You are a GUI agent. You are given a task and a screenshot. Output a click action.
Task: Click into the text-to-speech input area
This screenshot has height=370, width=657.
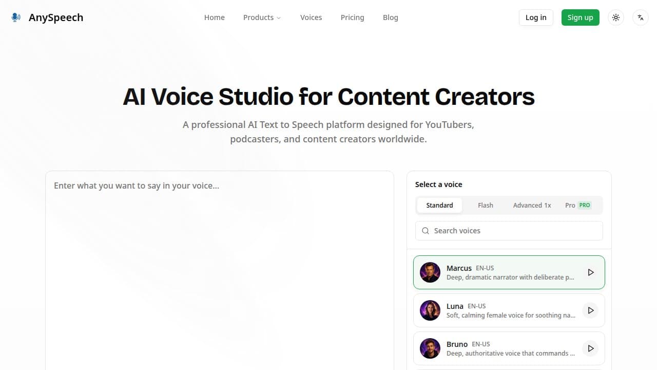point(220,270)
